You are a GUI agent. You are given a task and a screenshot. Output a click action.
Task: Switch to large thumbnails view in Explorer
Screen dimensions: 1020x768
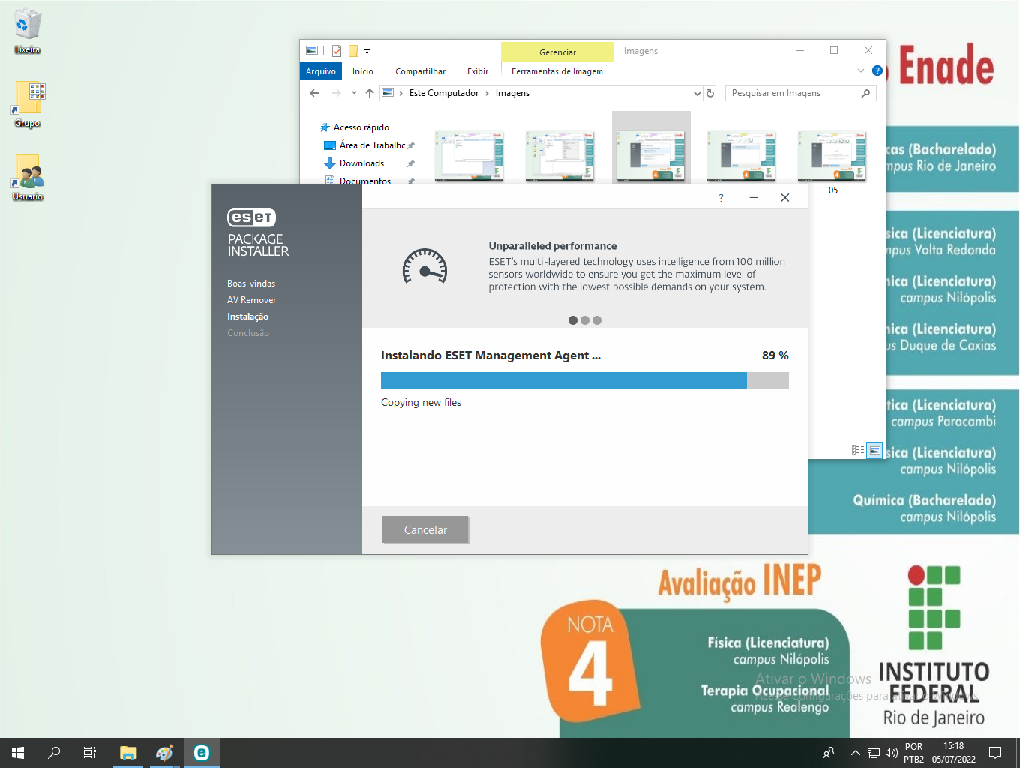(874, 450)
